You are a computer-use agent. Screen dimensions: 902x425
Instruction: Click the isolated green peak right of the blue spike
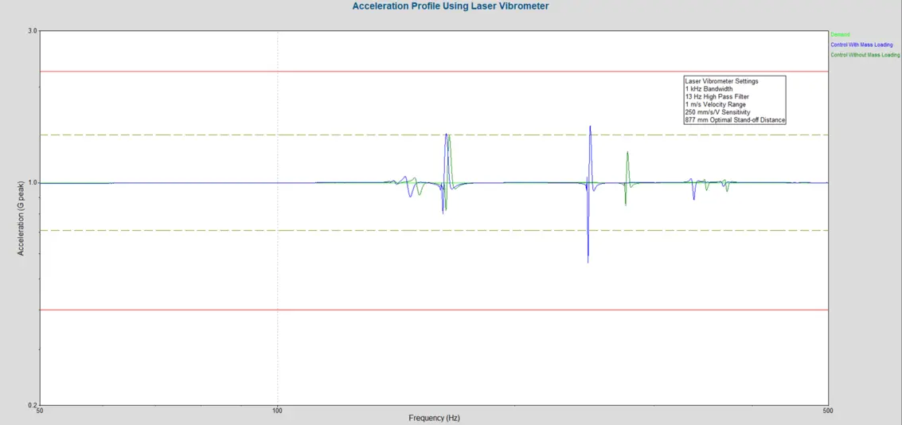point(627,154)
